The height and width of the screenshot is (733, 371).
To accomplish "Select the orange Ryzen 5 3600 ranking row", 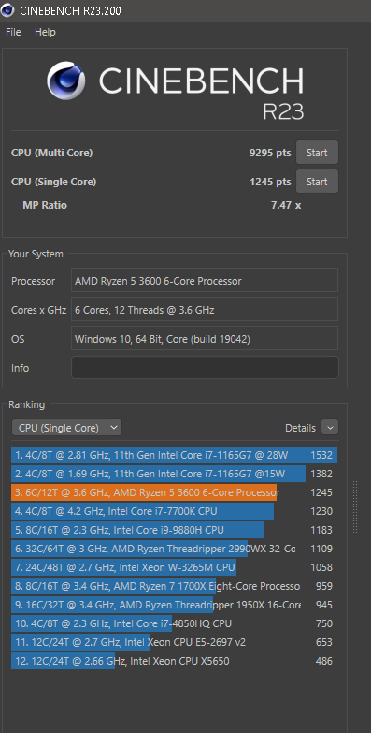I will pyautogui.click(x=174, y=492).
